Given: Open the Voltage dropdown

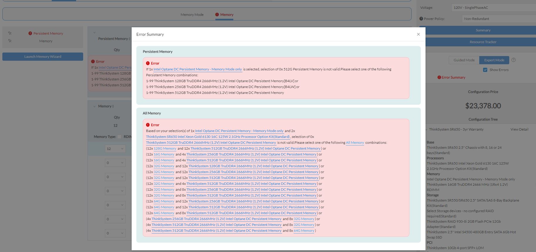Looking at the screenshot, I should pyautogui.click(x=494, y=8).
